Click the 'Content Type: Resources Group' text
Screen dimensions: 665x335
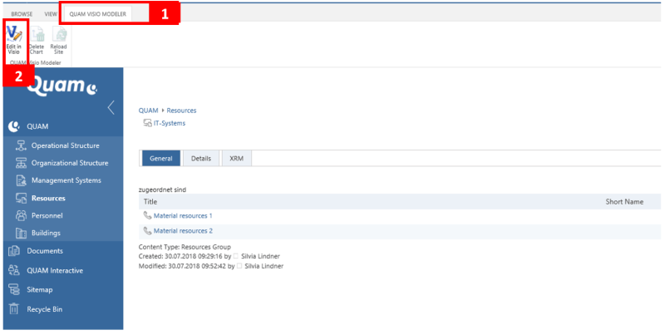[x=185, y=247]
